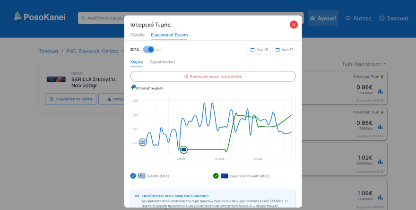Open price chart icon for 1.06€ offer
Image resolution: width=416 pixels, height=210 pixels.
click(x=381, y=197)
